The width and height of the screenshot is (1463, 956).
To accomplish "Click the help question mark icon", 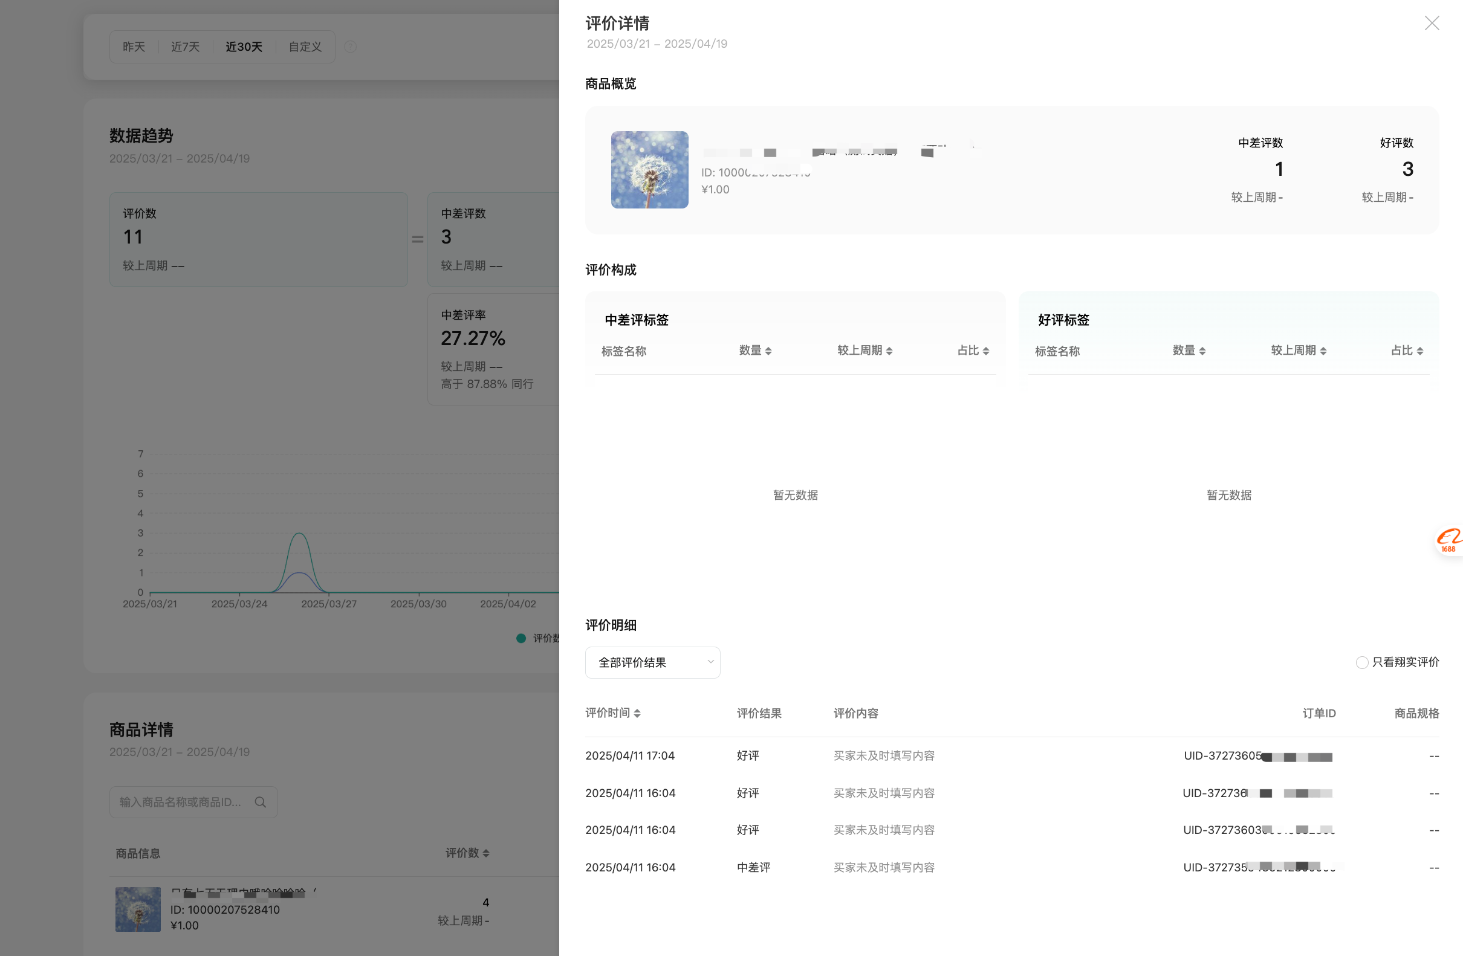I will pos(351,47).
